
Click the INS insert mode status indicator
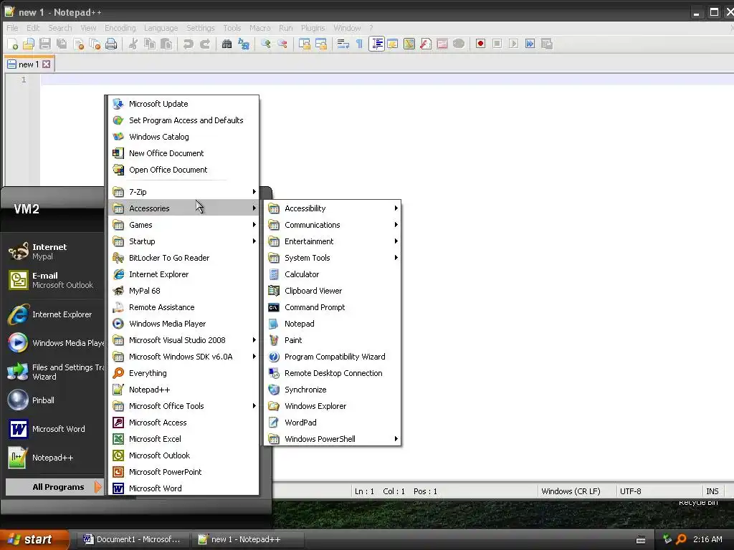coord(712,491)
